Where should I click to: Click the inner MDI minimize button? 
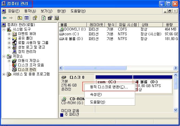pyautogui.click(x=165, y=11)
